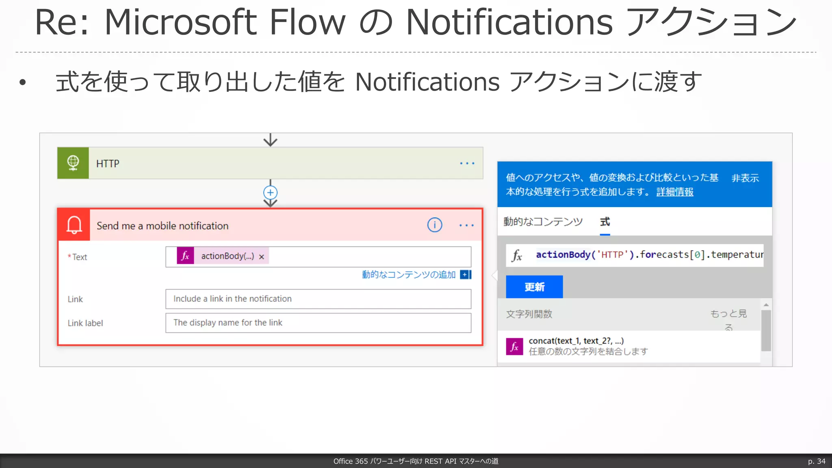
Task: Click the Send me a mobile notification header
Action: [x=270, y=225]
